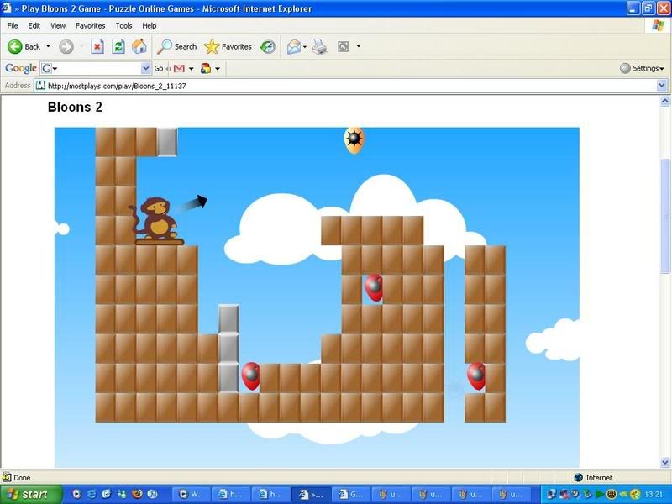
Task: Go to the Home page icon
Action: 139,46
